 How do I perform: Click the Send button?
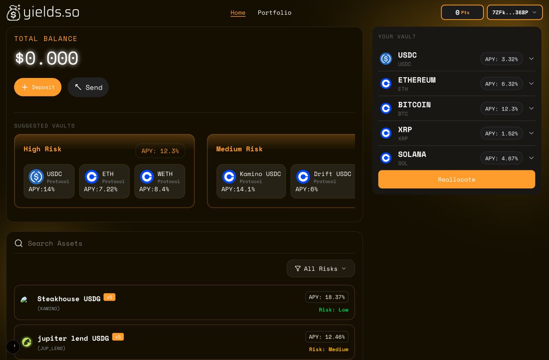click(88, 87)
